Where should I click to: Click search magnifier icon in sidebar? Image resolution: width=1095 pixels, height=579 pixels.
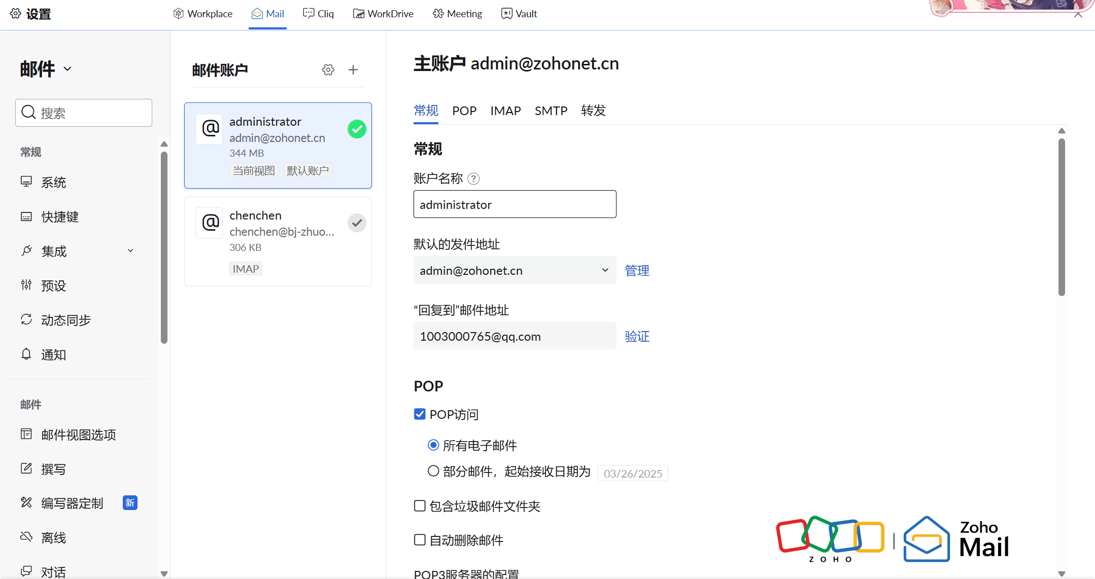coord(29,113)
